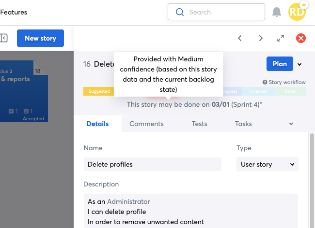Switch to the Tasks tab
The image size is (315, 228).
coord(243,124)
